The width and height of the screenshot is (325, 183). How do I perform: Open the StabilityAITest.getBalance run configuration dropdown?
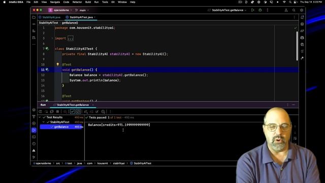227,10
